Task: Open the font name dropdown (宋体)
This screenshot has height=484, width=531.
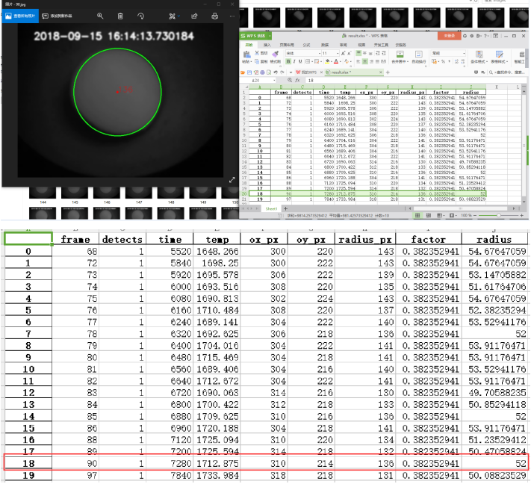Action: [320, 53]
